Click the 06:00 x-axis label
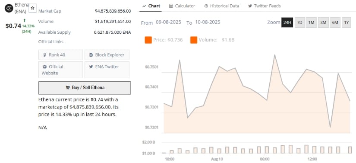Image resolution: width=356 pixels, height=163 pixels. click(x=265, y=159)
